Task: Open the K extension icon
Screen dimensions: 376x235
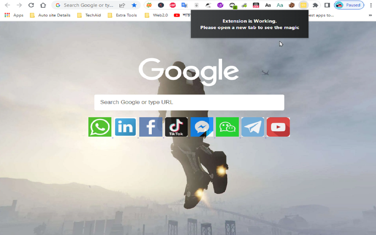Action: (x=161, y=5)
